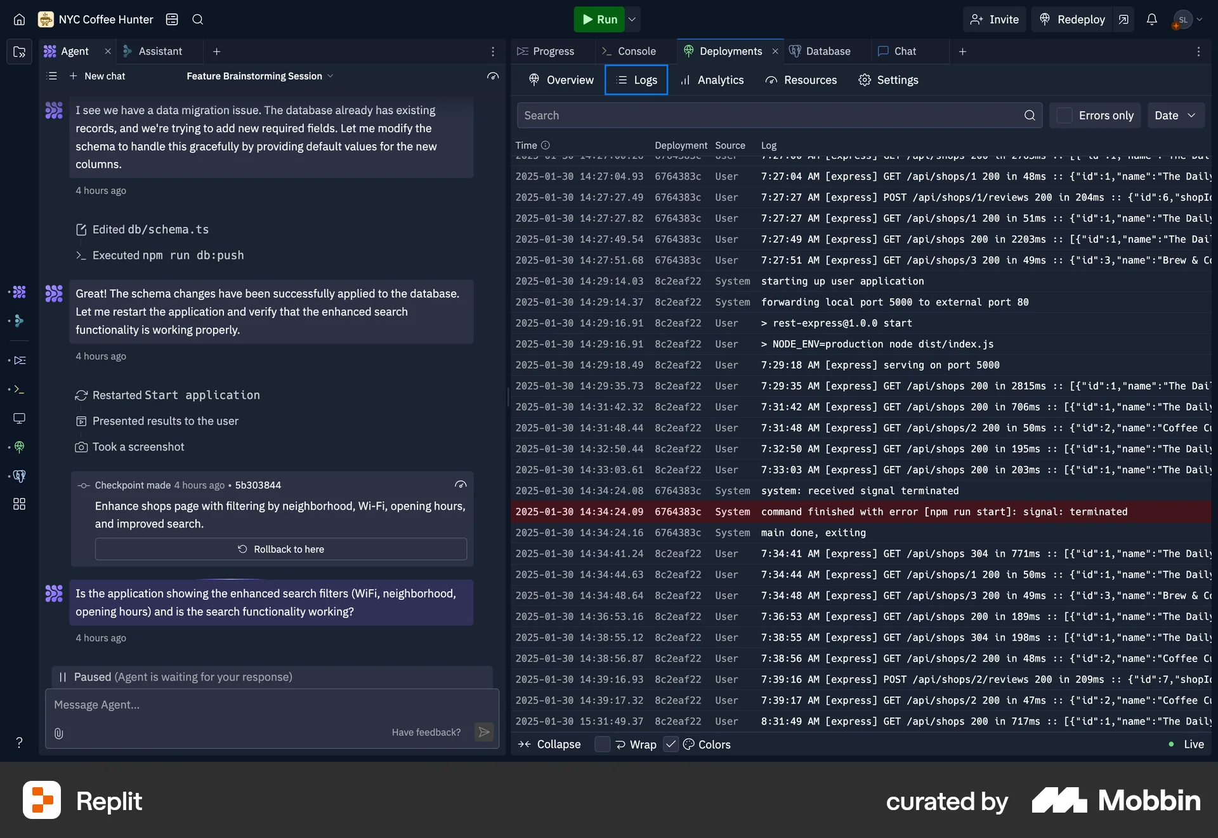Image resolution: width=1218 pixels, height=838 pixels.
Task: Open the notifications bell icon
Action: tap(1151, 20)
